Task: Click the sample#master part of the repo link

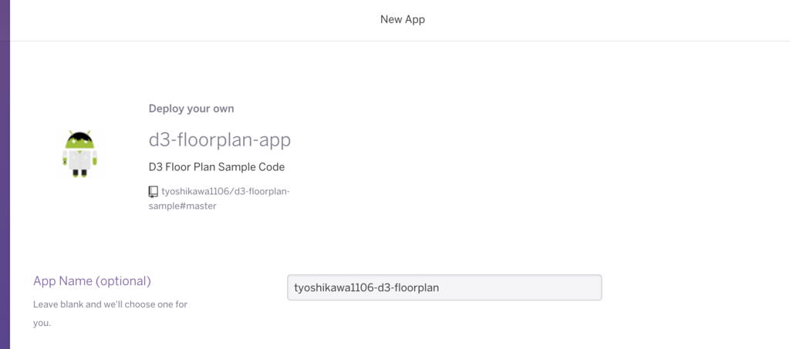Action: tap(182, 206)
